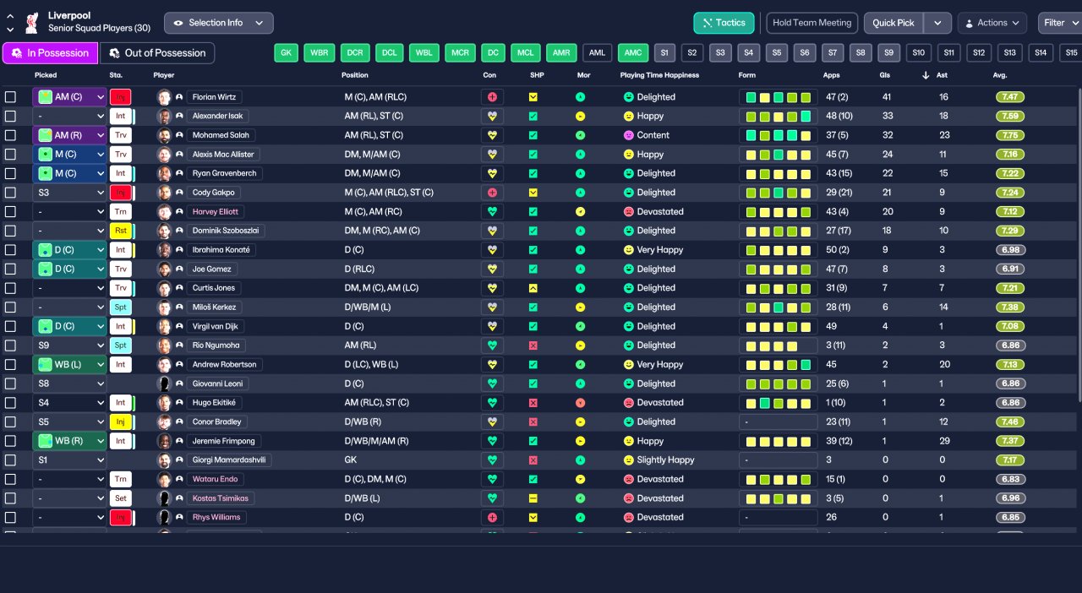
Task: Select the AMC position slot
Action: 633,53
